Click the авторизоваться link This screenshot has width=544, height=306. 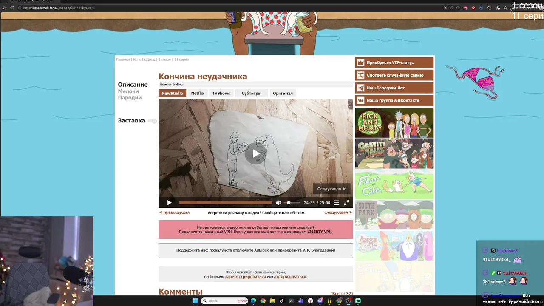[290, 277]
